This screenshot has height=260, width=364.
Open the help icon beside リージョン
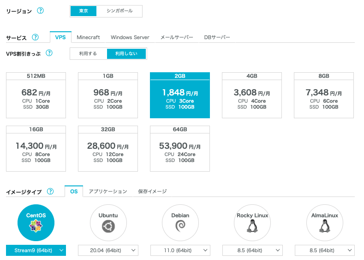pyautogui.click(x=40, y=11)
